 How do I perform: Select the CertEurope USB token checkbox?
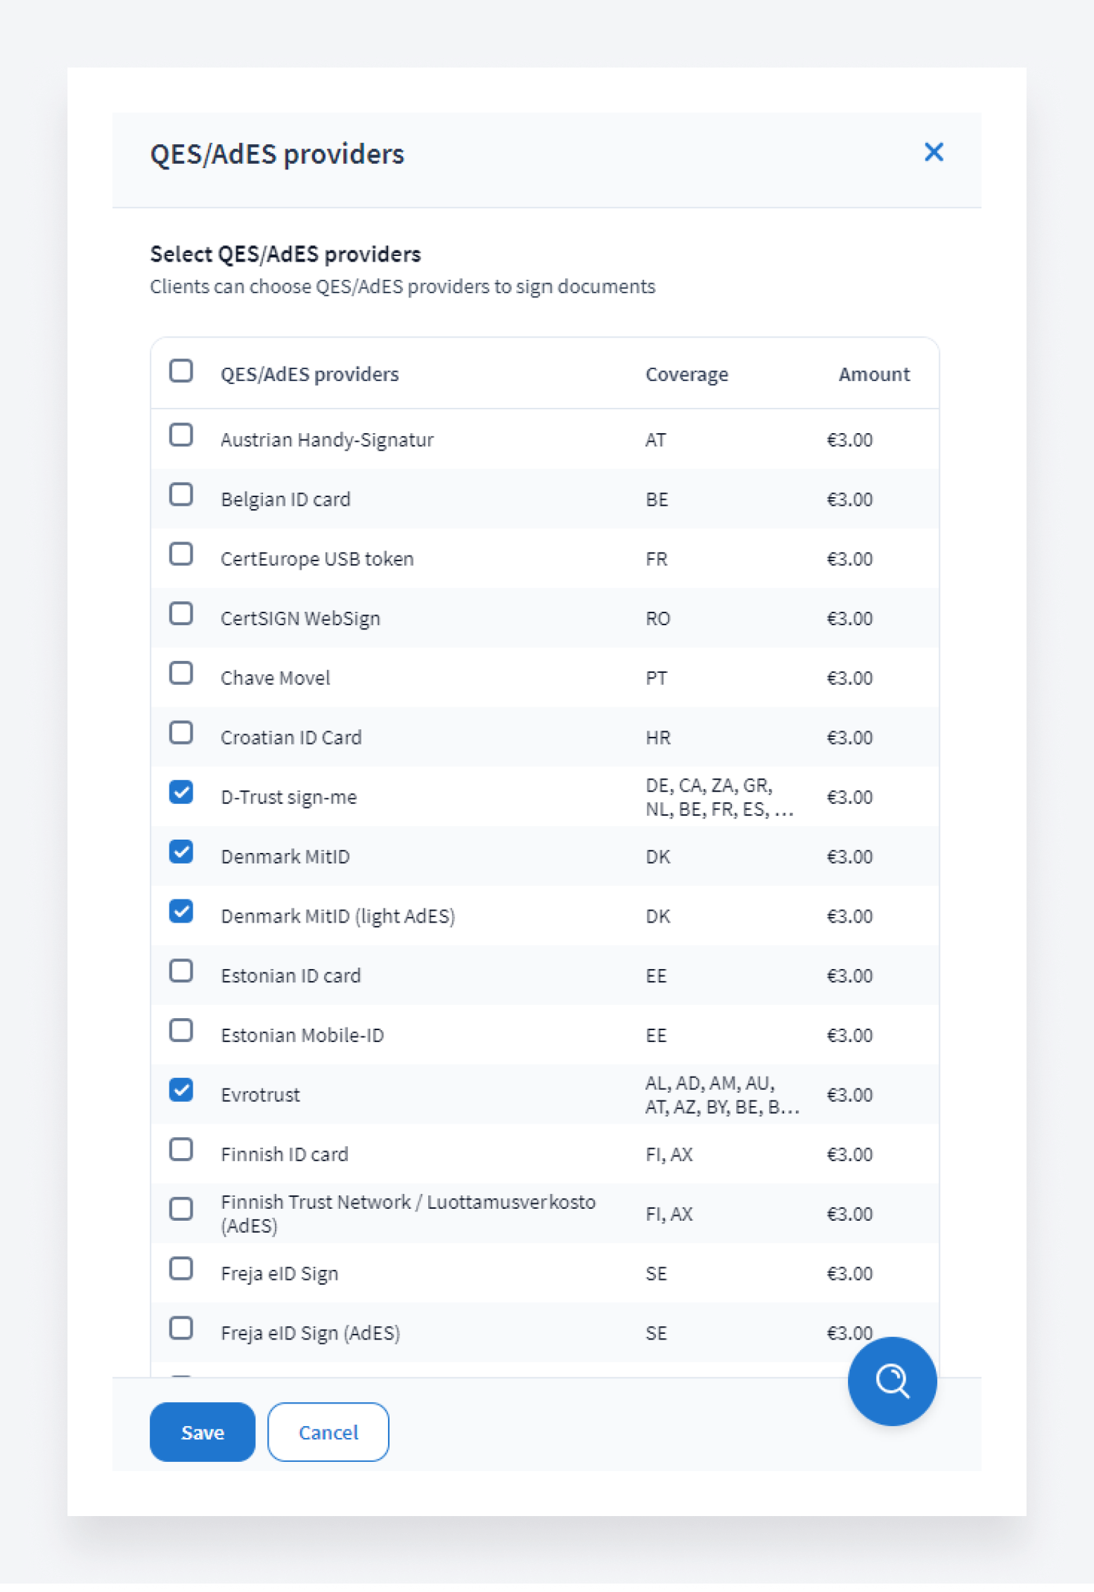181,554
